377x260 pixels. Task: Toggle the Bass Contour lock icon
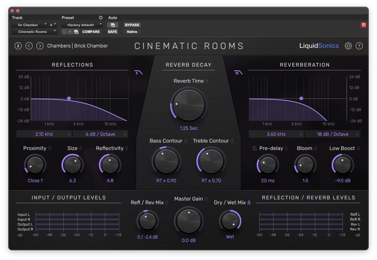click(186, 140)
